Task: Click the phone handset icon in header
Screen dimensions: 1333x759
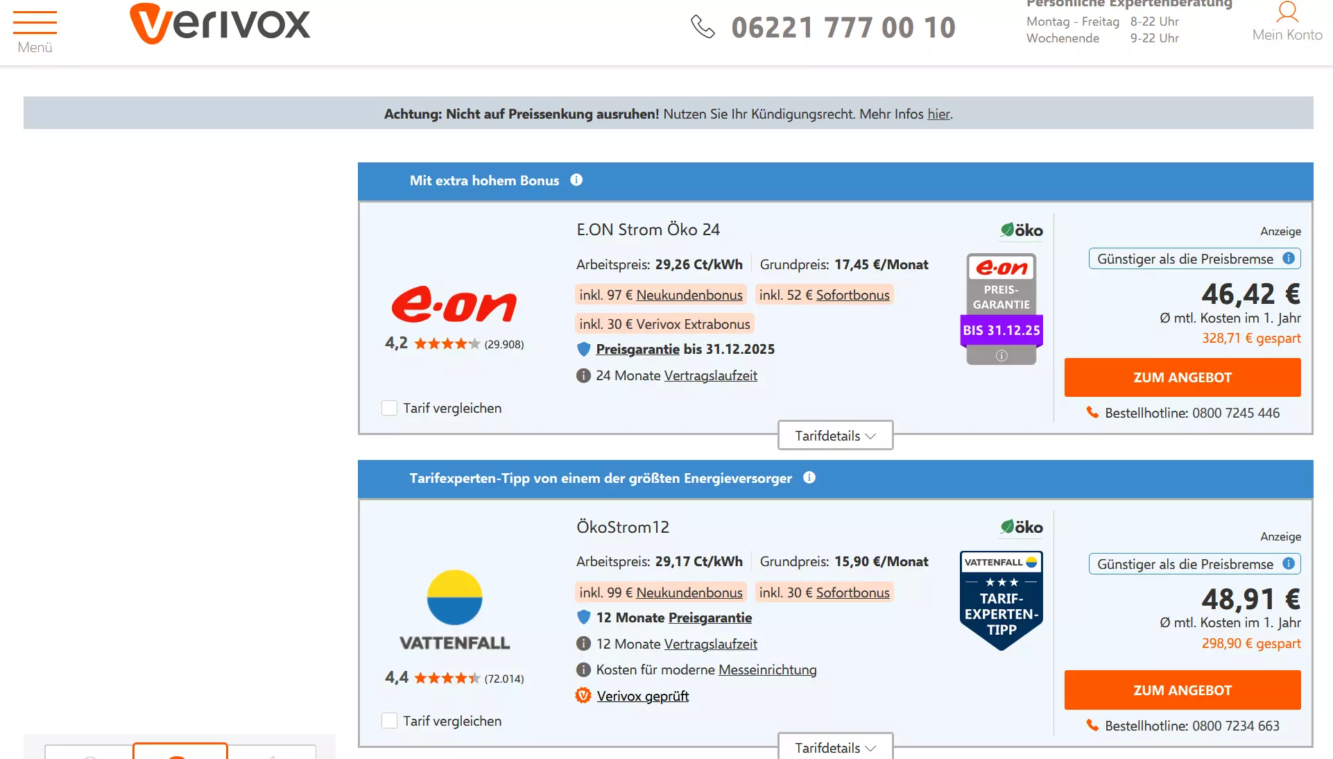Action: point(703,27)
